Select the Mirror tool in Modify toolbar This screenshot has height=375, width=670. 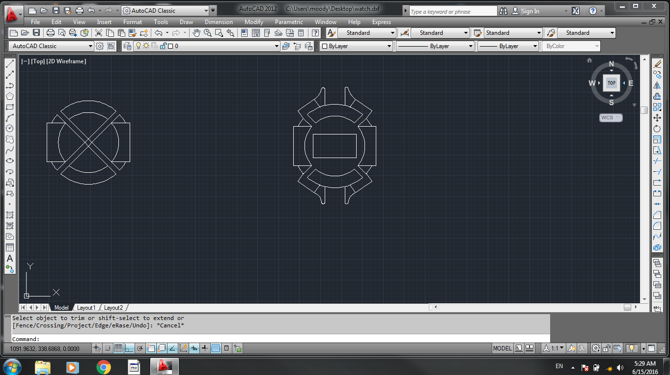click(657, 85)
